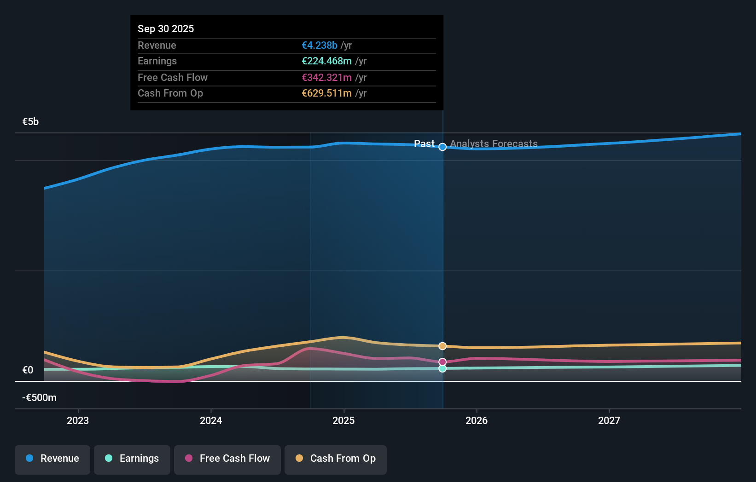The height and width of the screenshot is (482, 756).
Task: Select the white Revenue marker on the Past divider
Action: pyautogui.click(x=442, y=147)
